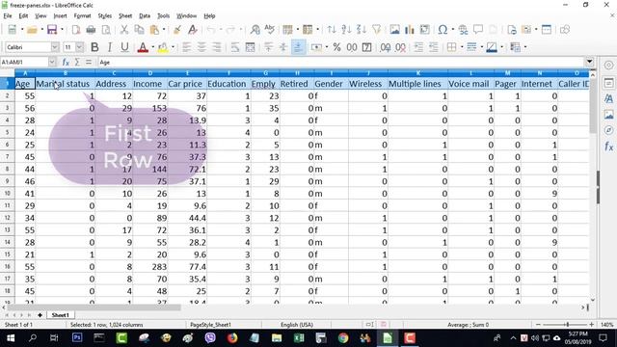Insert an image via toolbar icon
The width and height of the screenshot is (617, 347).
tap(394, 30)
